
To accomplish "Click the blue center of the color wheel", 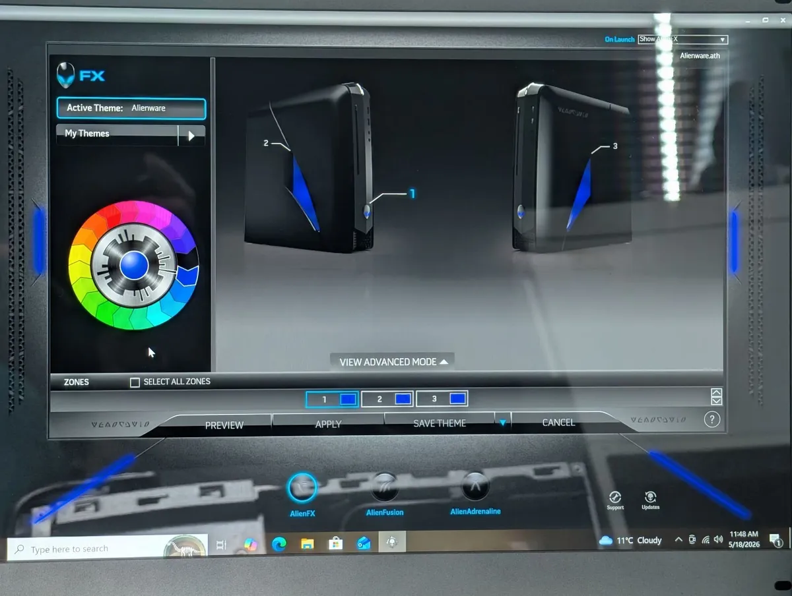I will 134,265.
